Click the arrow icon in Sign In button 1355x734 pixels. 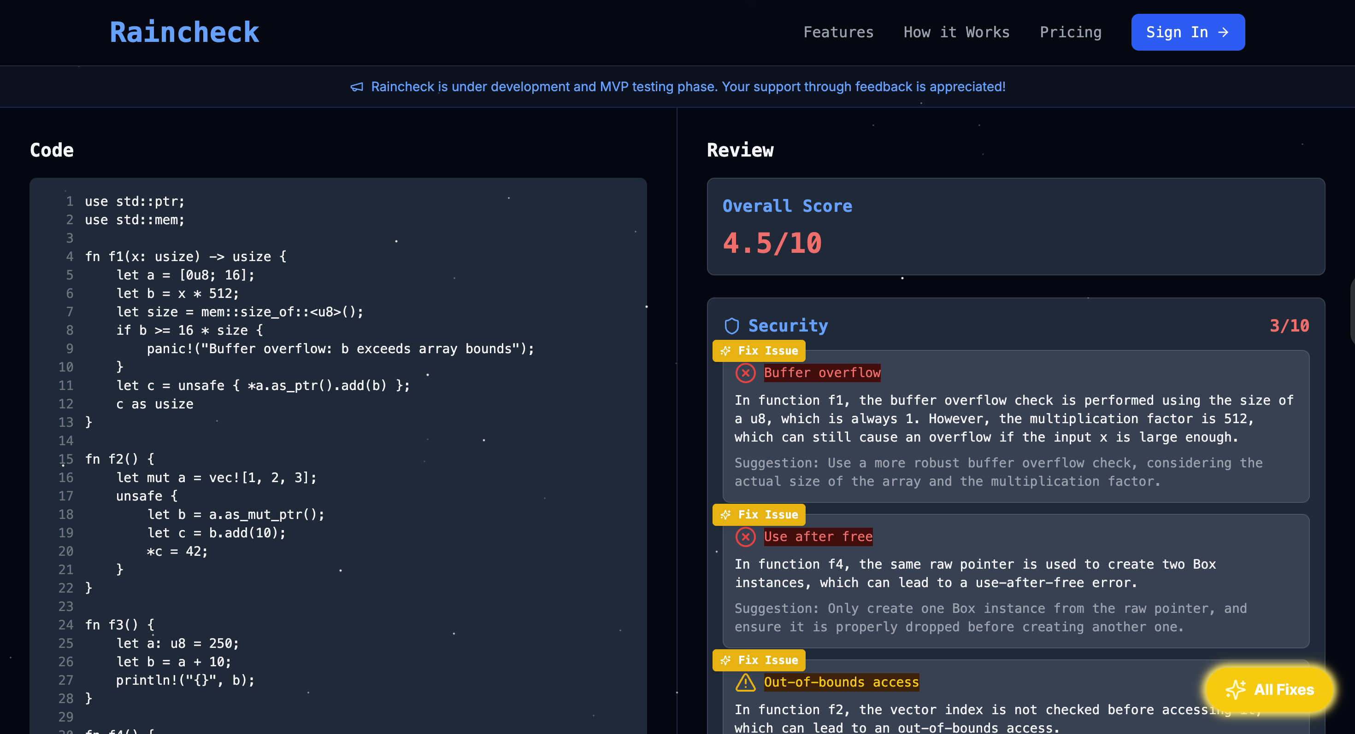[1224, 32]
